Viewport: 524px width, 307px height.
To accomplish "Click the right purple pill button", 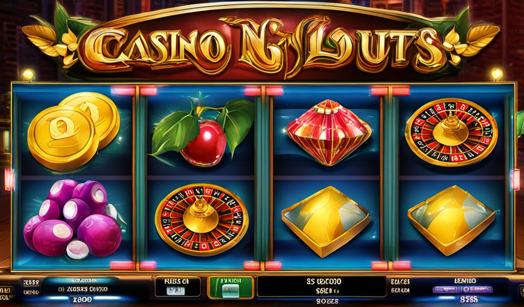I will [476, 290].
